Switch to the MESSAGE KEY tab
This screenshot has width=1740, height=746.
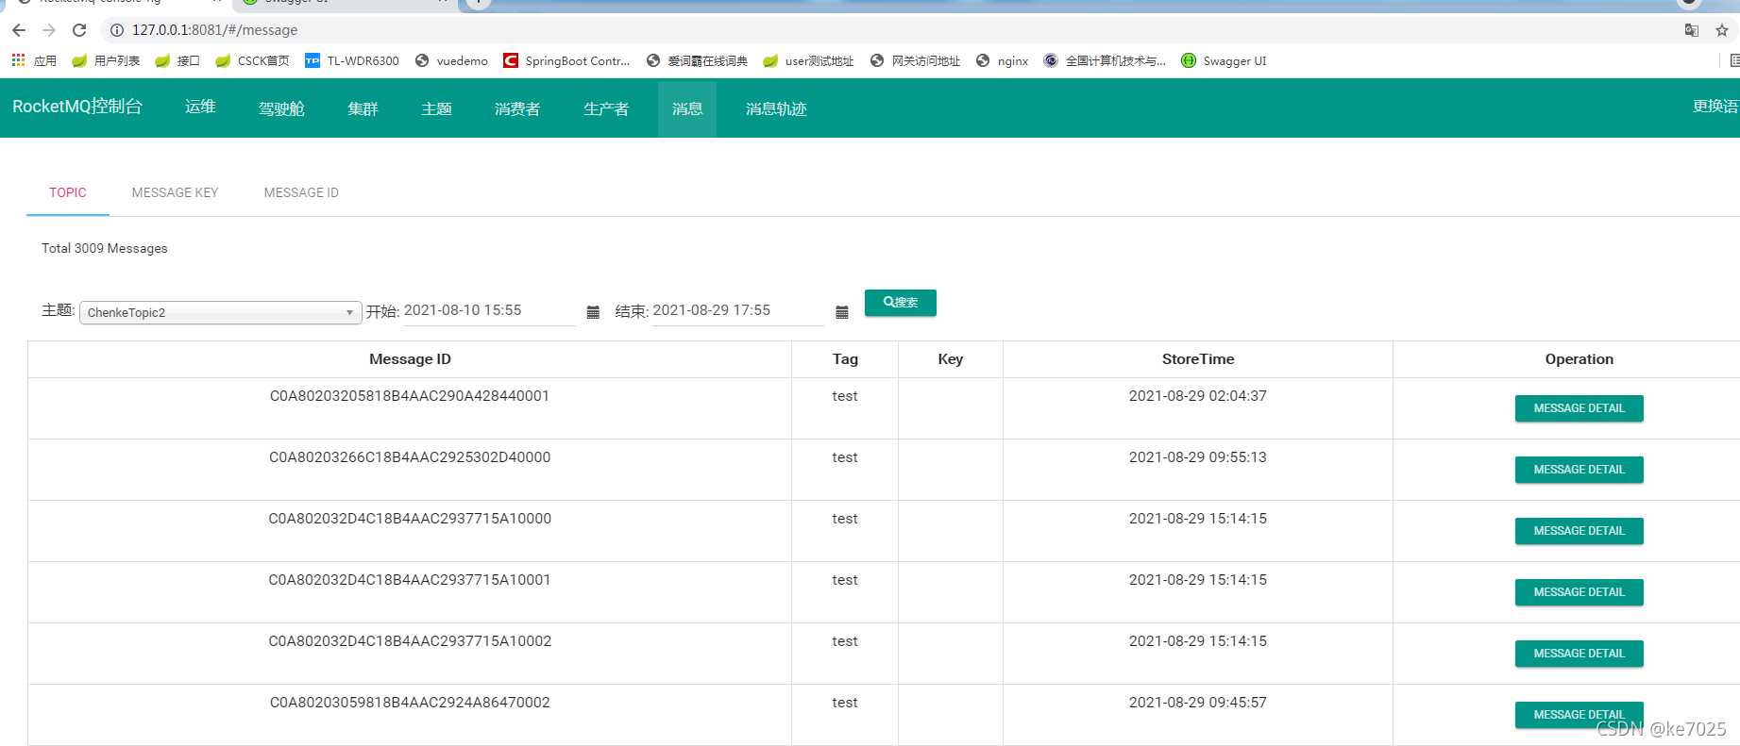(175, 192)
